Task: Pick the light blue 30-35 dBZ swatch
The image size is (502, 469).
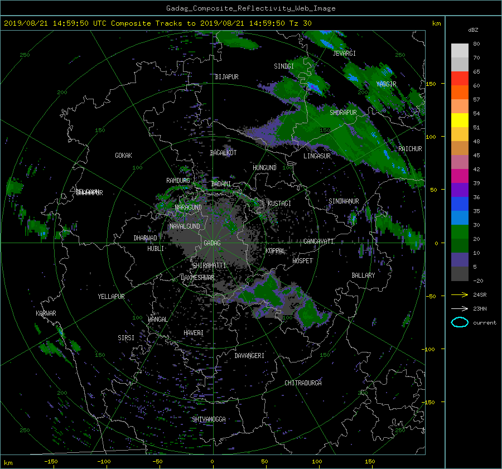Action: [460, 217]
